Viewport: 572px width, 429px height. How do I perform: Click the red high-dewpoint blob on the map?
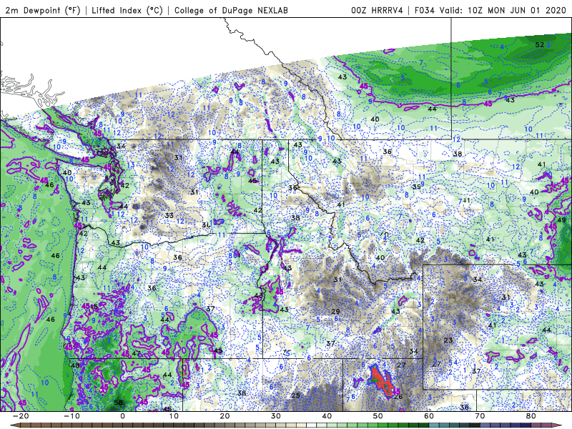coord(382,381)
